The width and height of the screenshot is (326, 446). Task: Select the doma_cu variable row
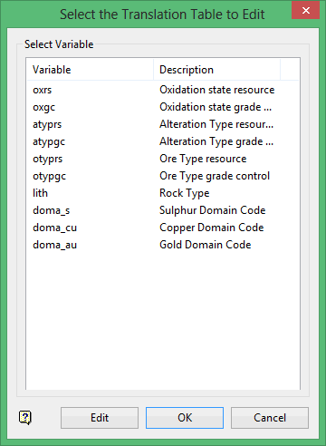(x=163, y=228)
